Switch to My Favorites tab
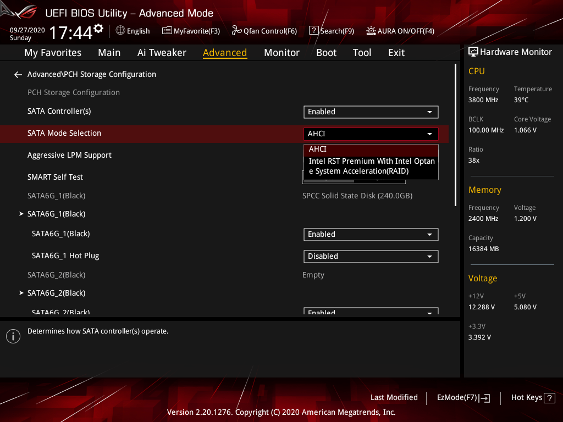This screenshot has width=563, height=422. (53, 53)
